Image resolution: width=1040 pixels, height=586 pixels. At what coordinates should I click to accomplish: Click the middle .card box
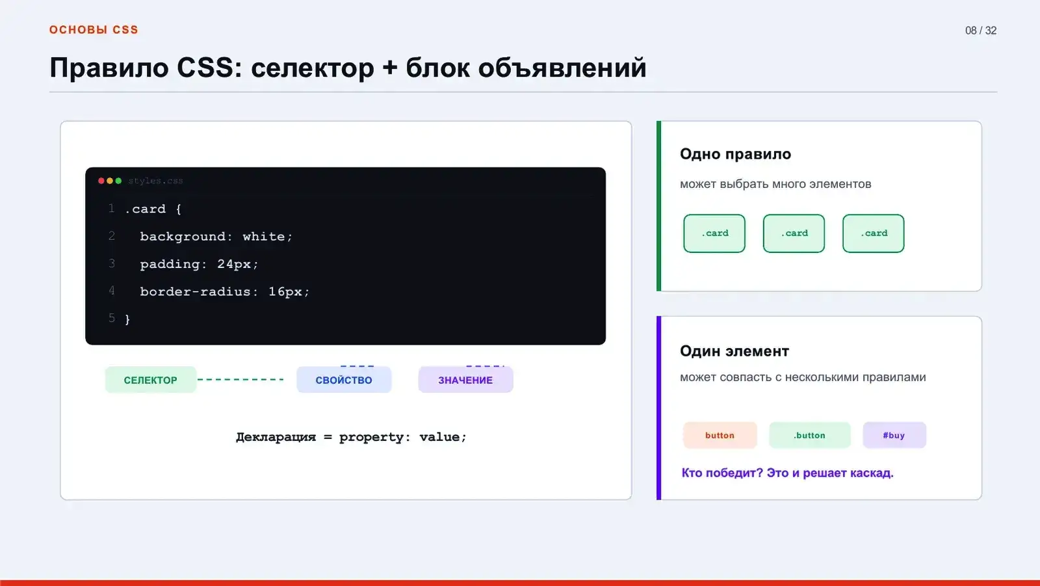point(794,233)
